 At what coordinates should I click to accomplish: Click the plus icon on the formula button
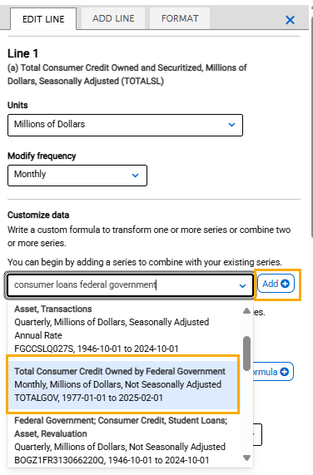(x=284, y=372)
